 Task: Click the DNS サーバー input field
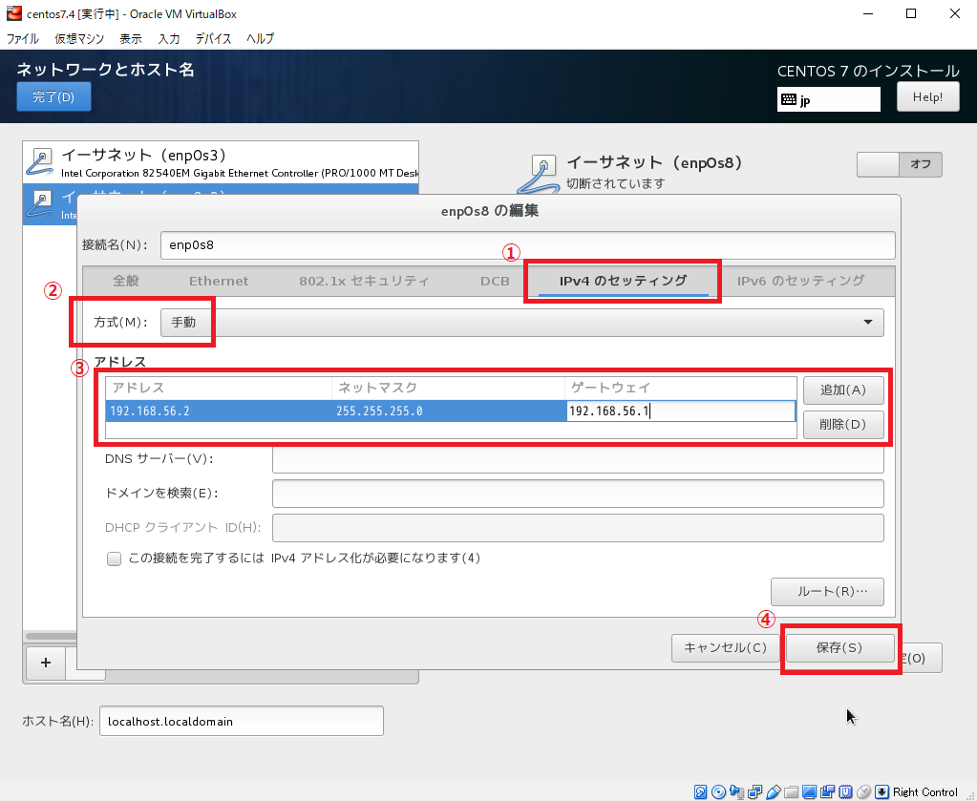pyautogui.click(x=577, y=459)
